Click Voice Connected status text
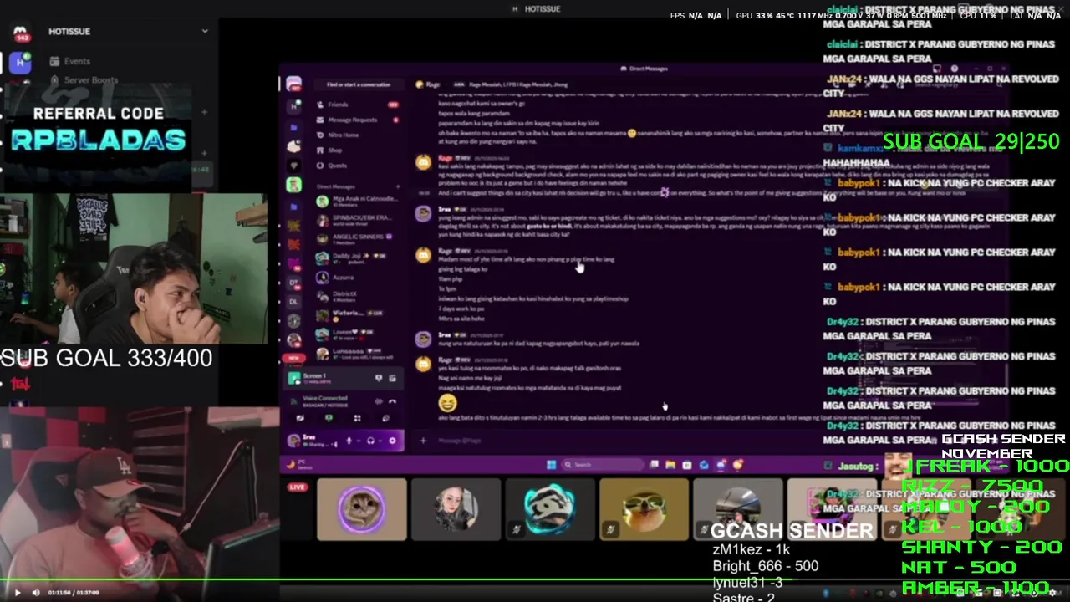 (325, 398)
